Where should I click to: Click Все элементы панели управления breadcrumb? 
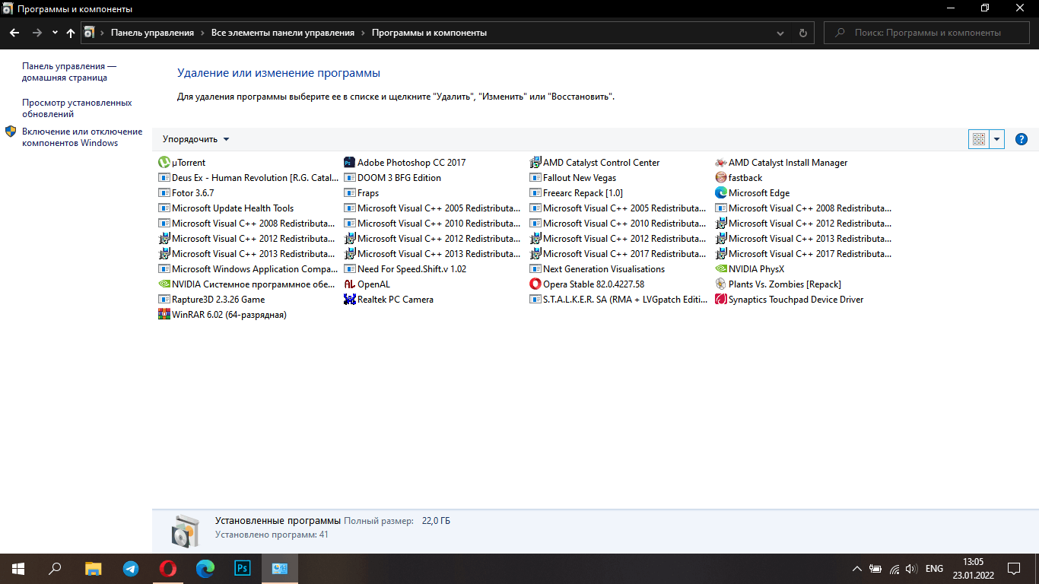coord(283,33)
